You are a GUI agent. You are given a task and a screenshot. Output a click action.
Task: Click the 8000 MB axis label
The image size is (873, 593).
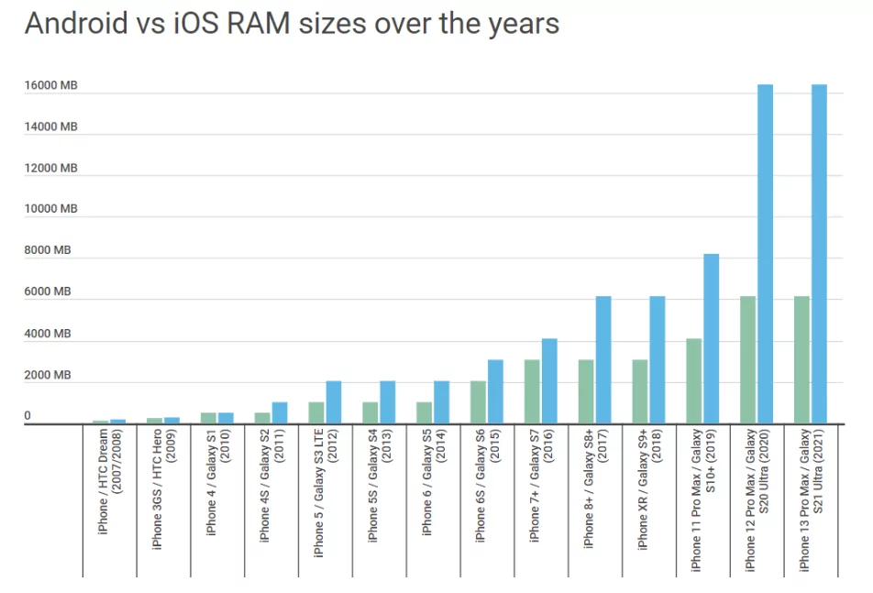[48, 250]
